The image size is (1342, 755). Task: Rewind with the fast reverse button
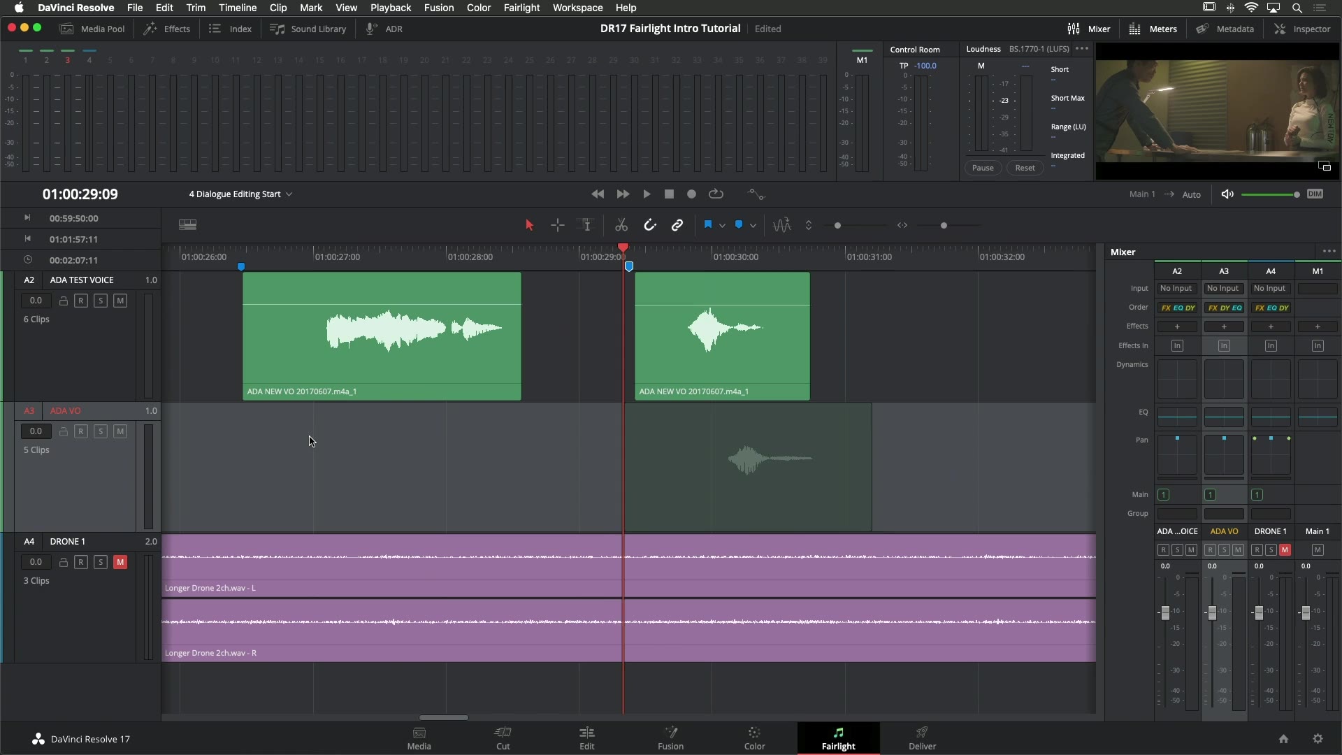pos(598,194)
